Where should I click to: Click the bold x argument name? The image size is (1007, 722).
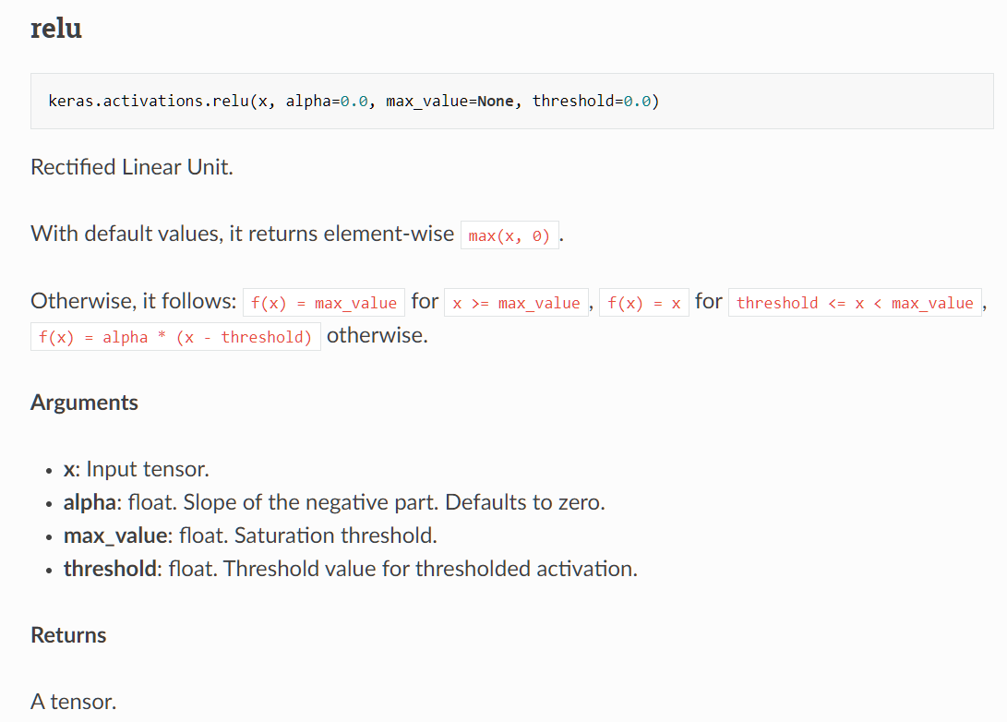[68, 469]
